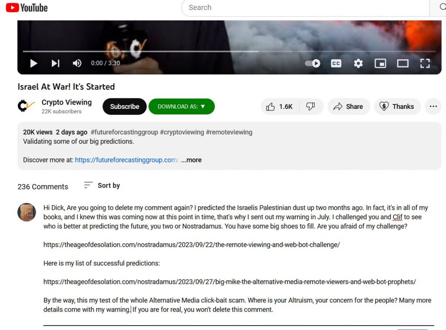The height and width of the screenshot is (330, 446).
Task: Subscribe to Crypto Viewing channel
Action: [x=125, y=107]
